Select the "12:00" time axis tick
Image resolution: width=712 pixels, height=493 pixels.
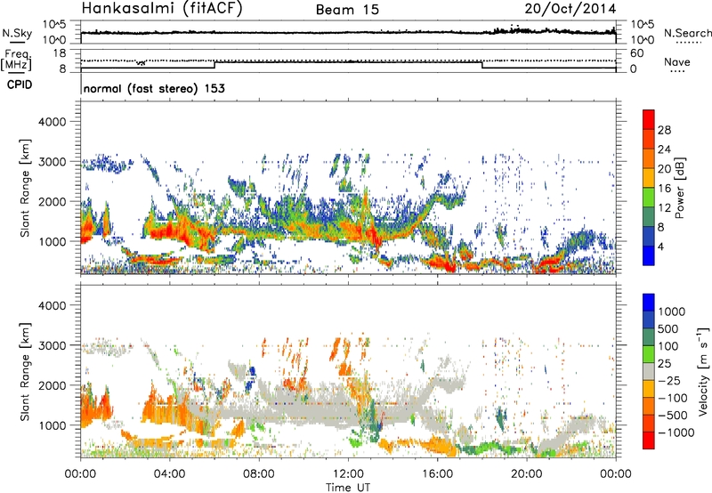pos(348,474)
